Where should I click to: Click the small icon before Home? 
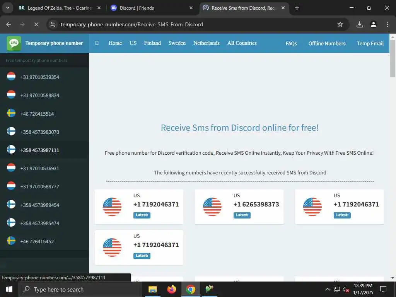(x=97, y=43)
